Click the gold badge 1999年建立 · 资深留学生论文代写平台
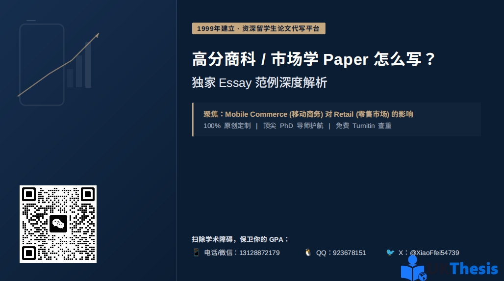The image size is (504, 281). [x=258, y=28]
